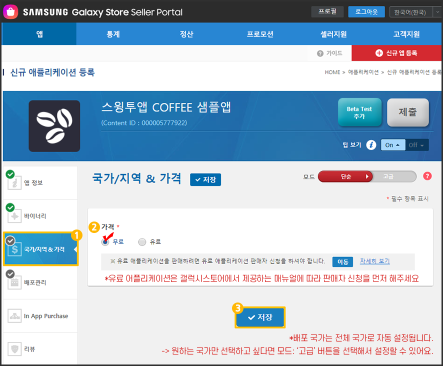Click the tip info icon next to 팁 보기
The image size is (443, 366).
coord(370,145)
